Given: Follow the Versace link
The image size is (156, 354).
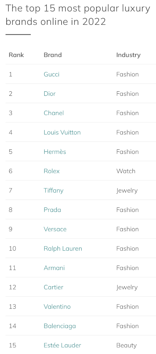Looking at the screenshot, I should 55,229.
